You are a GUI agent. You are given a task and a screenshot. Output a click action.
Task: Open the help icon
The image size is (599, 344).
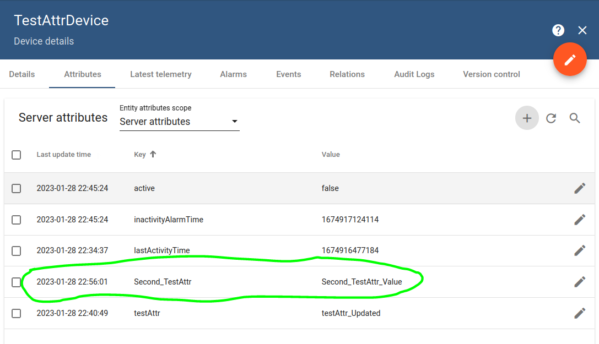(x=558, y=30)
